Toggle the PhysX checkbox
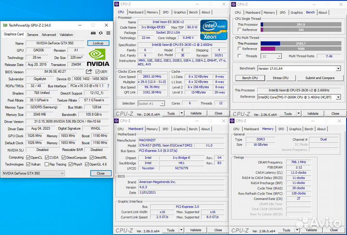Image resolution: width=347 pixels, height=235 pixels. [x=70, y=164]
